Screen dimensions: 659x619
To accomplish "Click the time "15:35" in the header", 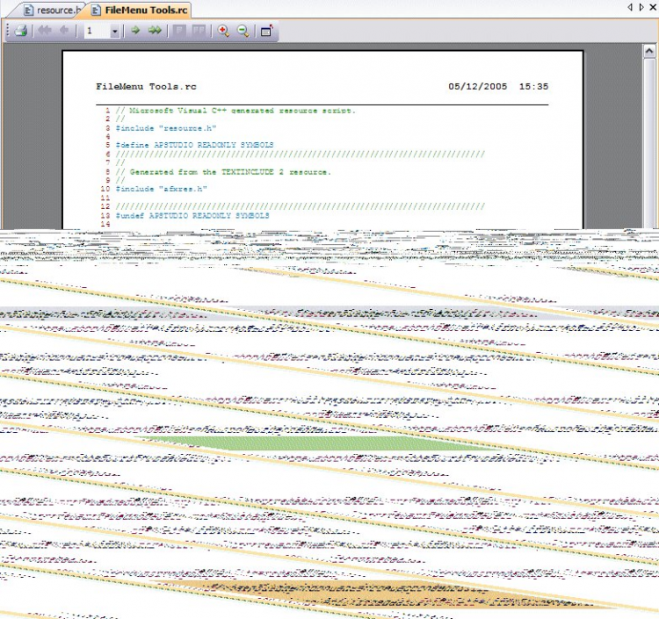I will (x=533, y=87).
